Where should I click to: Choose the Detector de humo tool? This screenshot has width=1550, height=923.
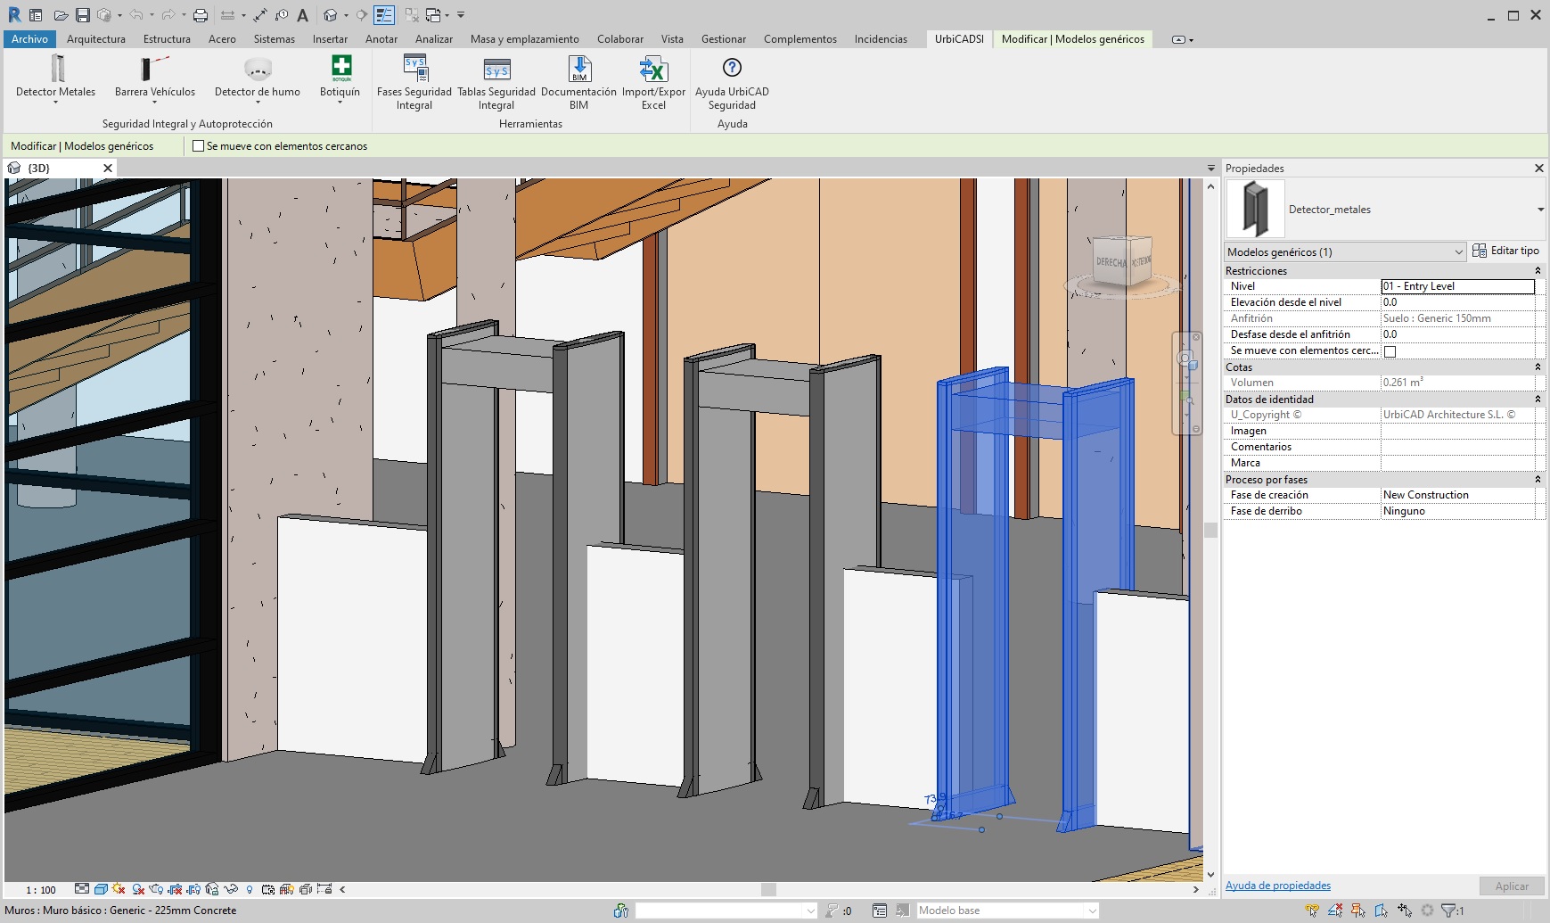click(257, 70)
